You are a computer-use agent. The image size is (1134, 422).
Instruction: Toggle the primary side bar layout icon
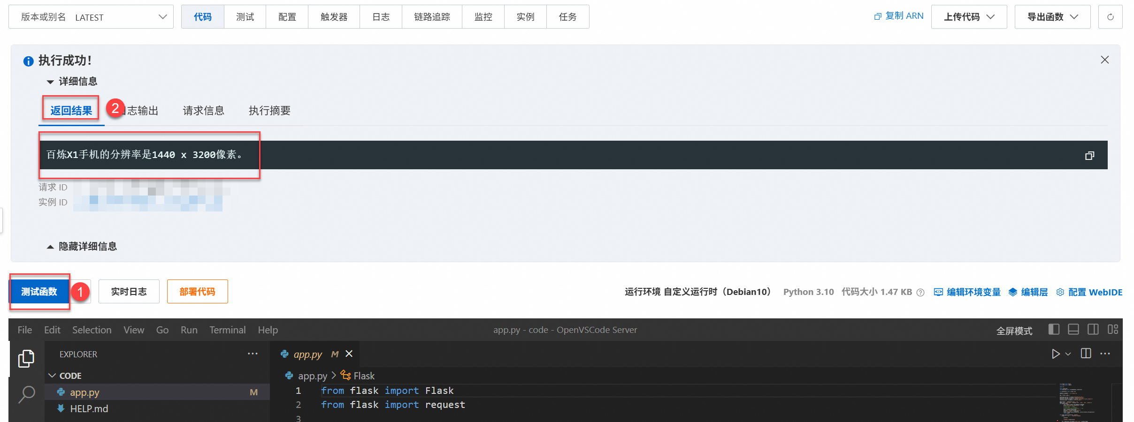(x=1054, y=329)
